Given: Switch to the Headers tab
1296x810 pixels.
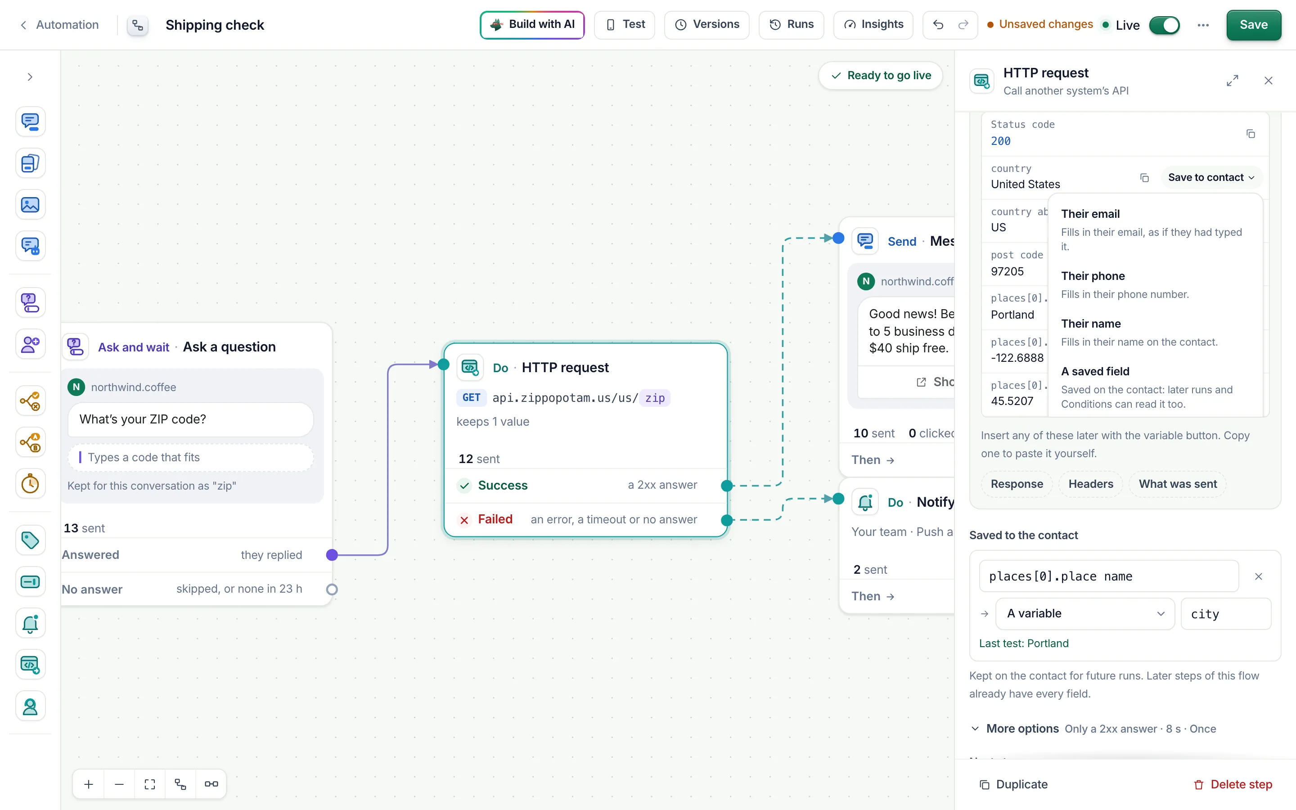Looking at the screenshot, I should 1090,484.
